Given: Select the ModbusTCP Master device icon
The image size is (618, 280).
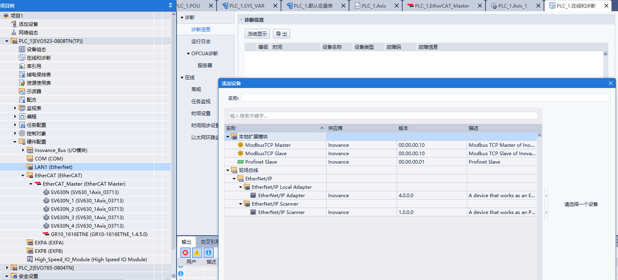Looking at the screenshot, I should 240,145.
